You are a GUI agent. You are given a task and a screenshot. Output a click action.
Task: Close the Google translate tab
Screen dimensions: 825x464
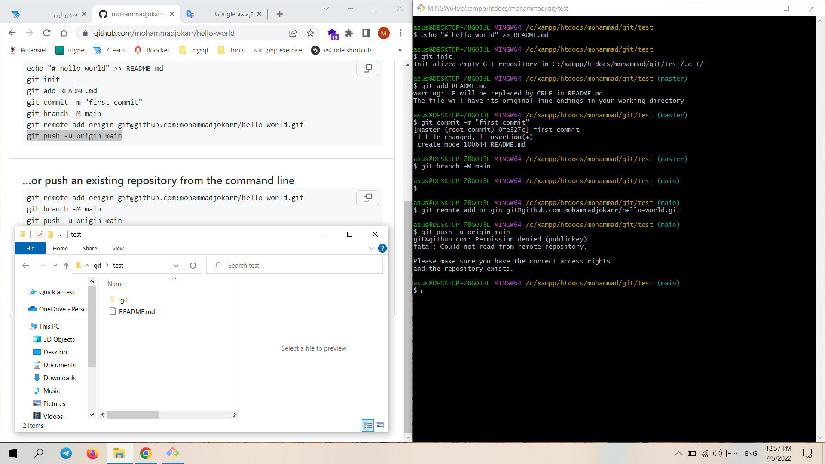click(259, 14)
